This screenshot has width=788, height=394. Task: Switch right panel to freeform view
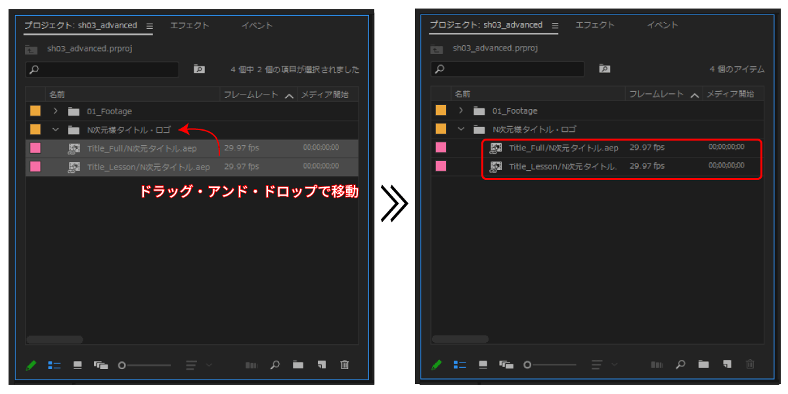coord(506,364)
